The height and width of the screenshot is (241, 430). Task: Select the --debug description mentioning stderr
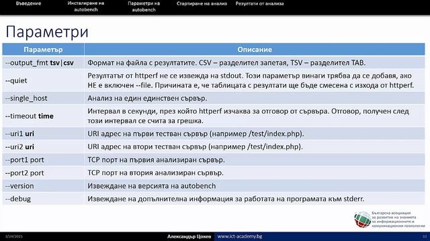(226, 199)
